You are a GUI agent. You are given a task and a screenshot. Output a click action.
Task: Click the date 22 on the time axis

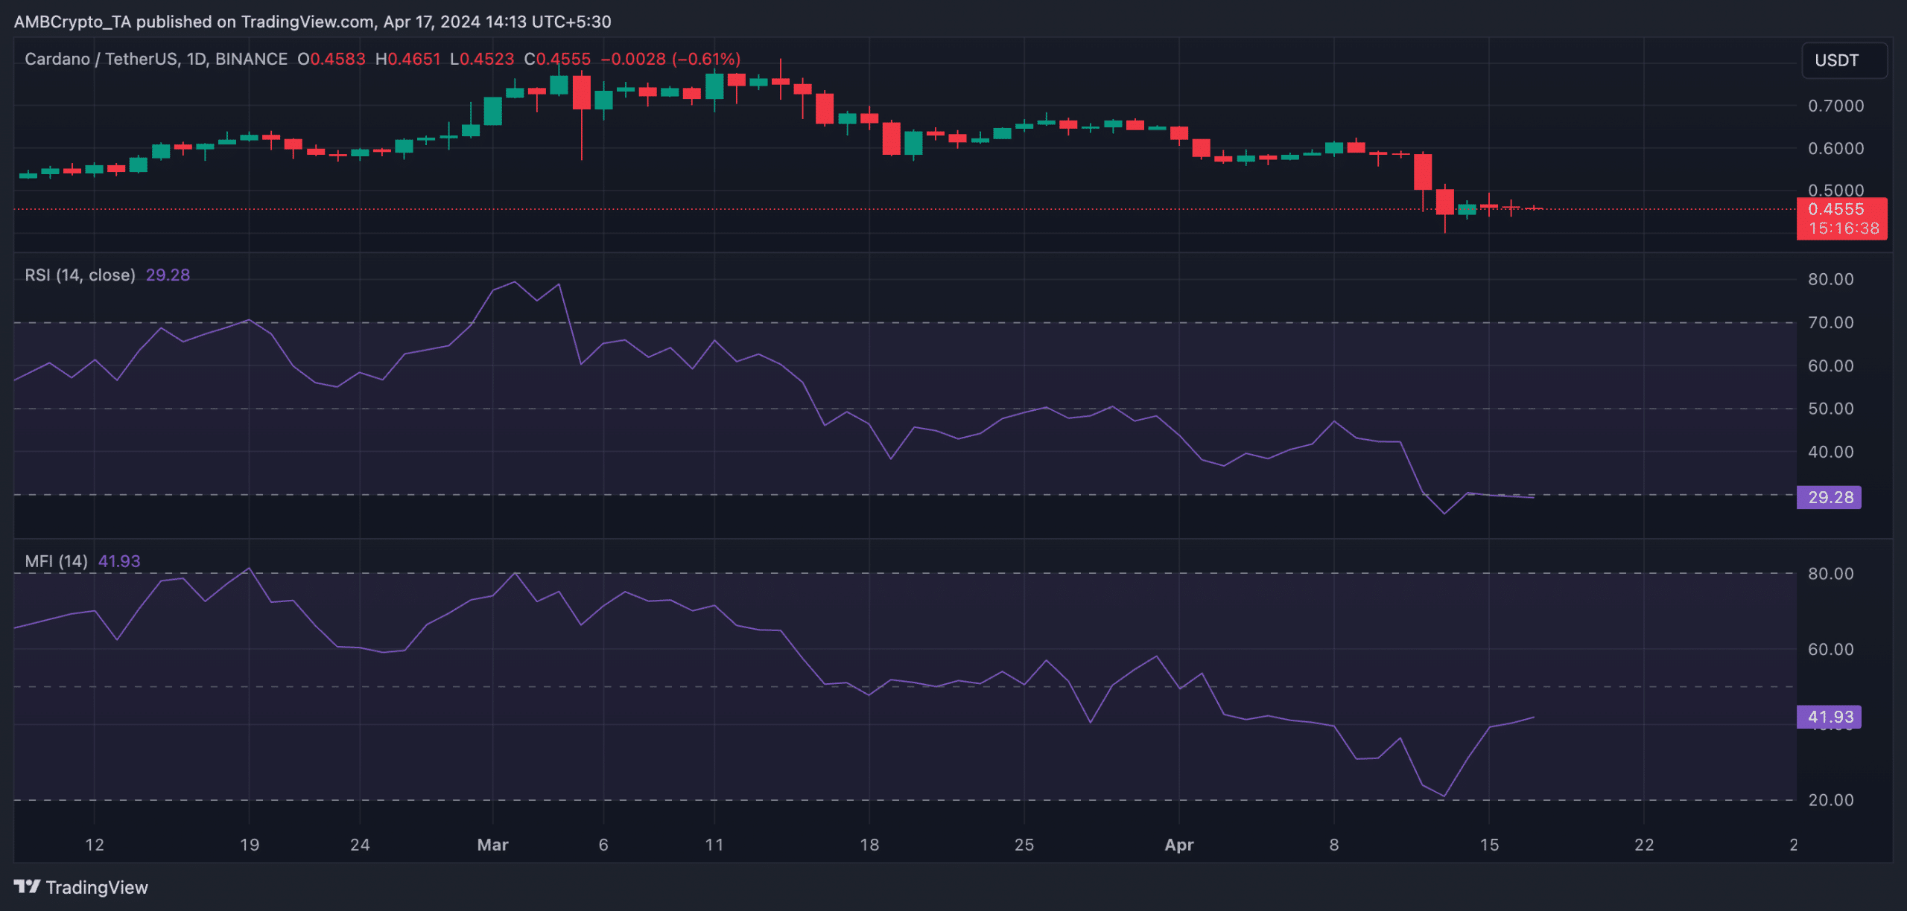(x=1644, y=845)
